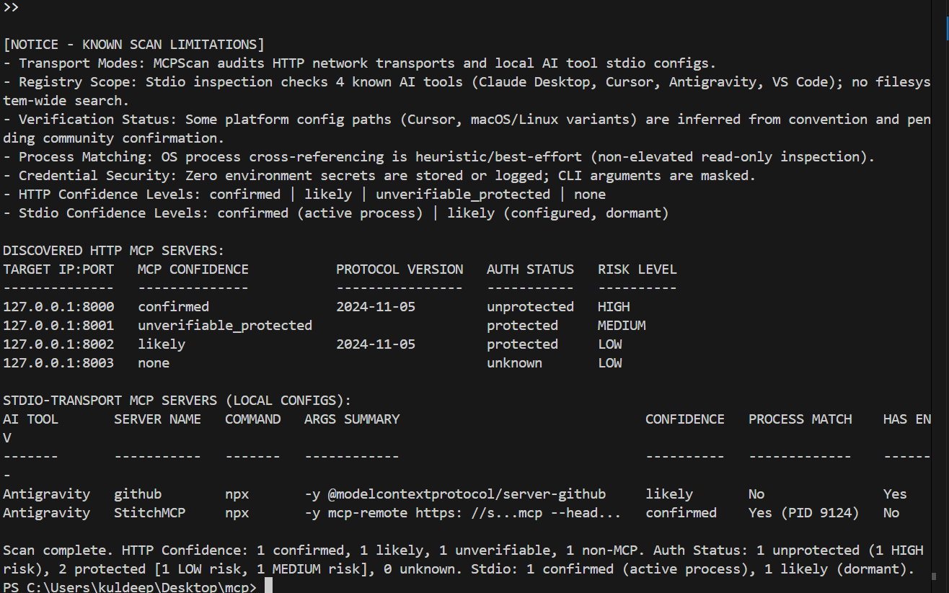Screen dimensions: 949x593
Task: Click the MEDIUM risk level value
Action: coord(622,325)
